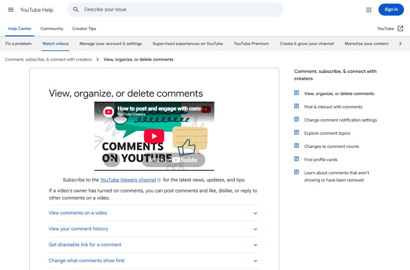Click the Sign in button

(391, 10)
